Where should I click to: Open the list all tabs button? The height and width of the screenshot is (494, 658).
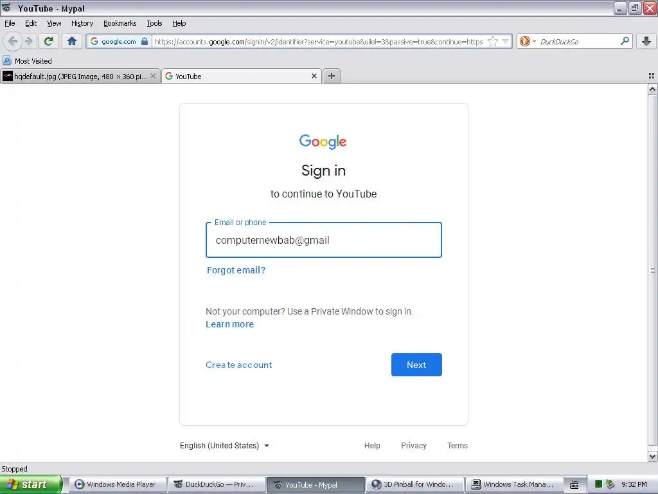[x=652, y=76]
